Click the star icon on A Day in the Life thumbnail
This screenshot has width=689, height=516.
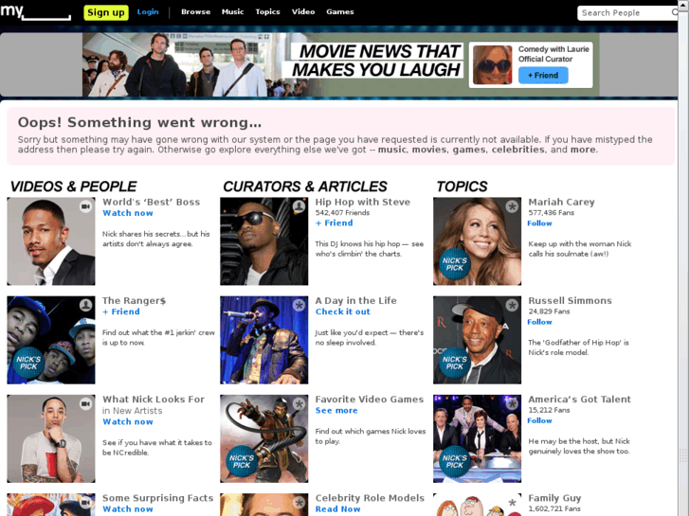pos(299,305)
